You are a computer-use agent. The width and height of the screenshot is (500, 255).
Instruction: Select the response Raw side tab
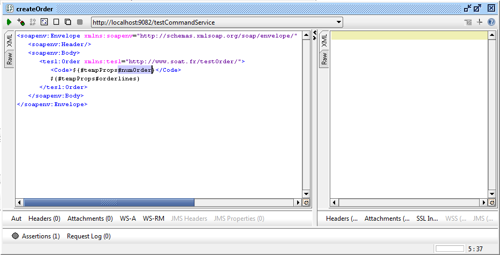click(324, 59)
